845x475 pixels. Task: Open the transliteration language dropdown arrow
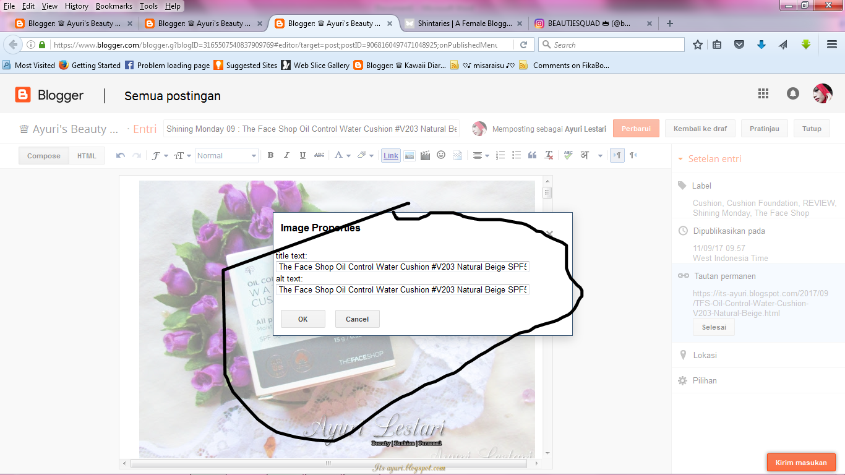(600, 156)
